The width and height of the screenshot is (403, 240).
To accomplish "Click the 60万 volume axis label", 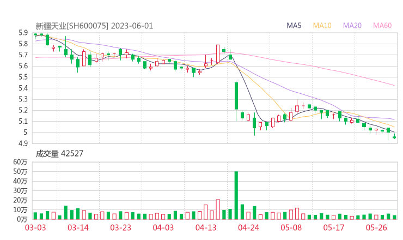I will (x=20, y=163).
